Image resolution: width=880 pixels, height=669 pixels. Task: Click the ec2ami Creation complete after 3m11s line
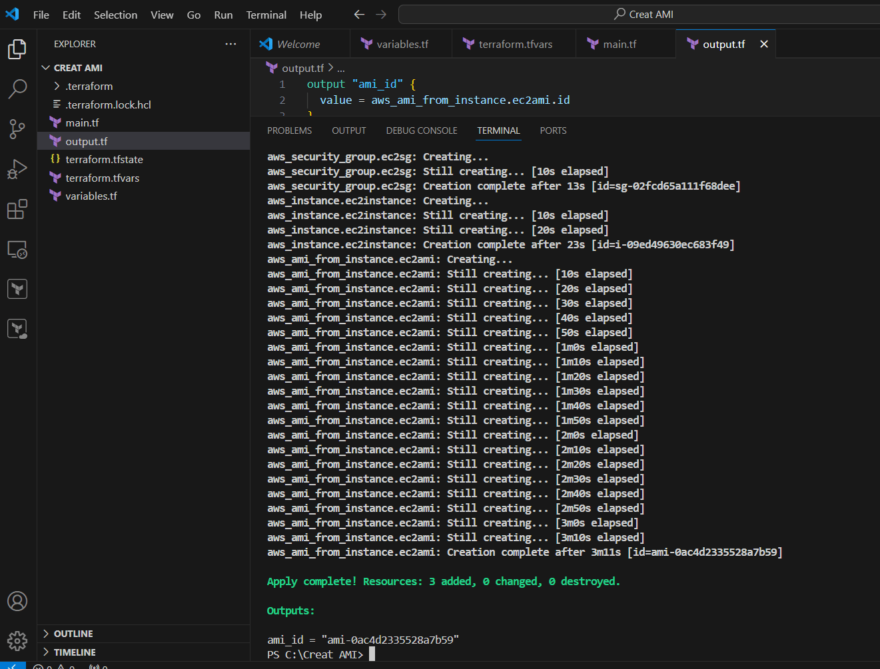click(x=525, y=552)
